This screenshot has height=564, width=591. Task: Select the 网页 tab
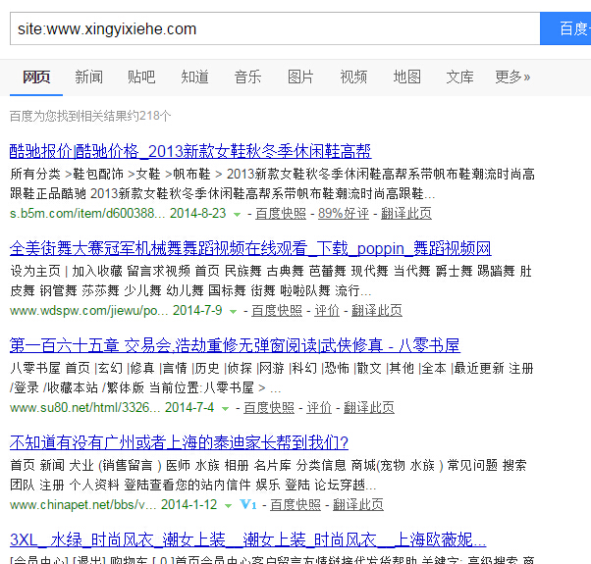[x=36, y=77]
